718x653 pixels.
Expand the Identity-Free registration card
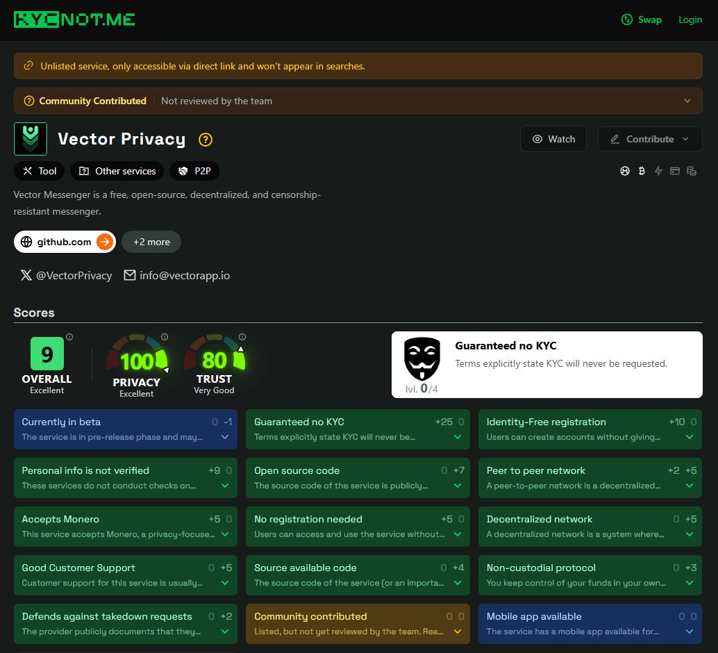tap(590, 429)
